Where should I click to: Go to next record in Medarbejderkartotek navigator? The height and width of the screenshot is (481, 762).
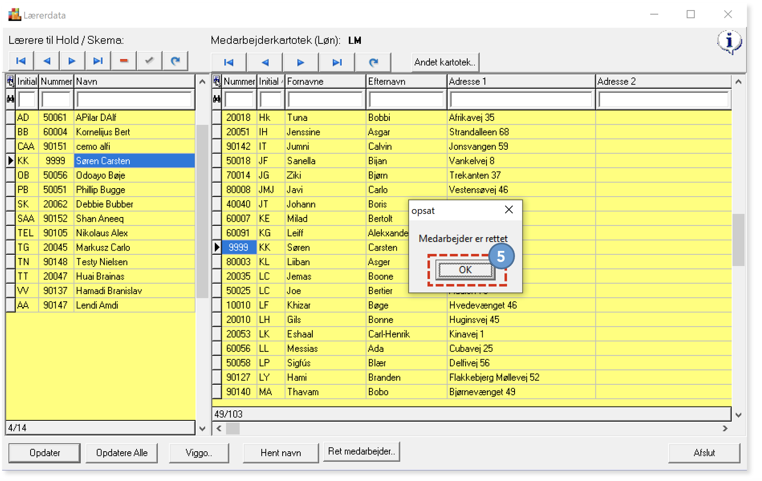point(301,62)
